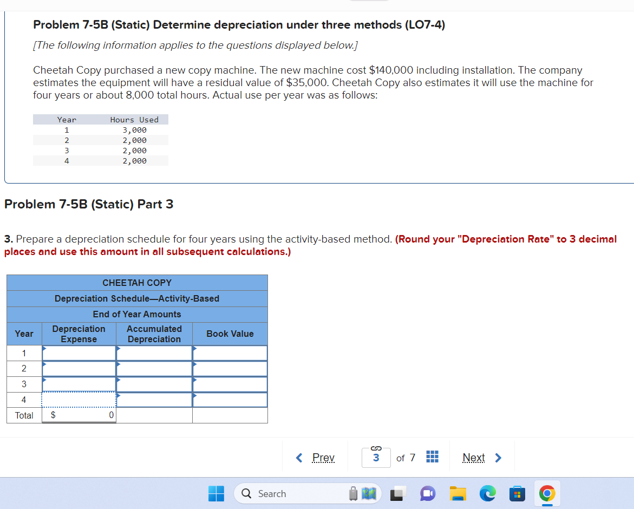
Task: Click the left chevron beside Prev
Action: (x=299, y=458)
